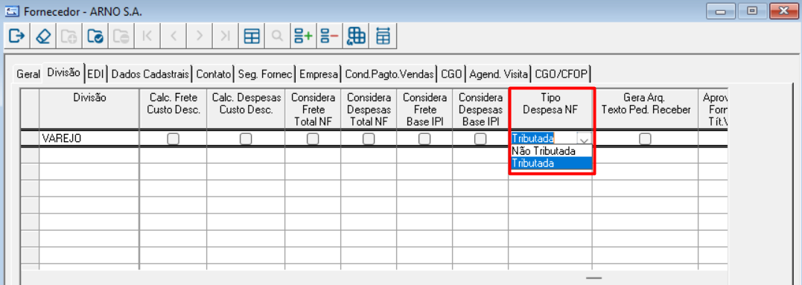Screen dimensions: 802x285
Task: Click the greyed new record folder-plus icon
Action: tap(69, 36)
